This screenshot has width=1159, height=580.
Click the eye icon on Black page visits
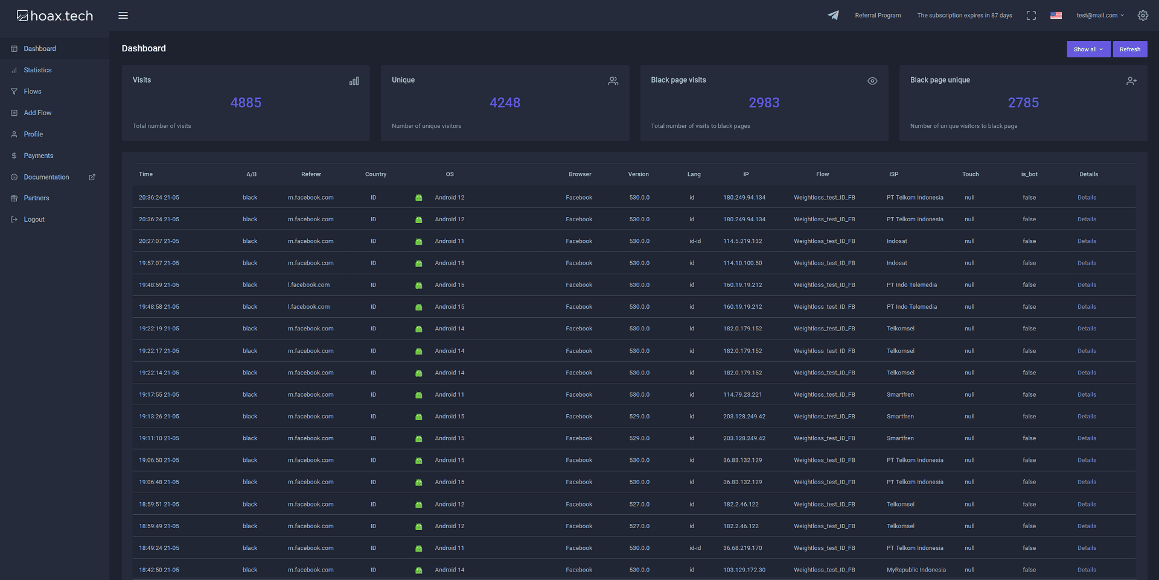pyautogui.click(x=872, y=81)
